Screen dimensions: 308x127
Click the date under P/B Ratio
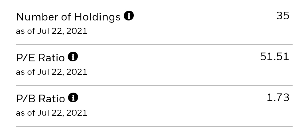click(x=51, y=113)
